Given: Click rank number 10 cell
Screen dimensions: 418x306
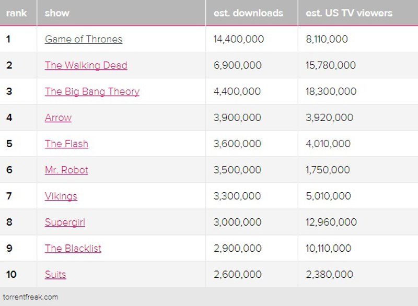Looking at the screenshot, I should pos(11,274).
